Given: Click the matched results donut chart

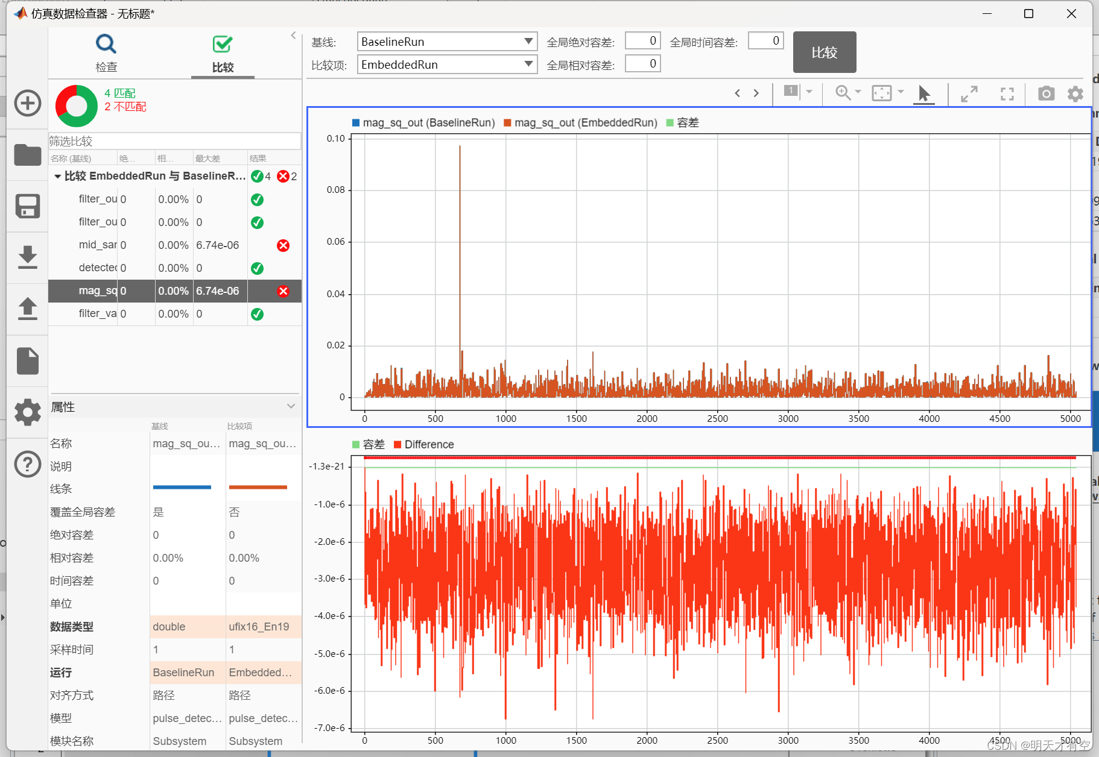Looking at the screenshot, I should [77, 106].
